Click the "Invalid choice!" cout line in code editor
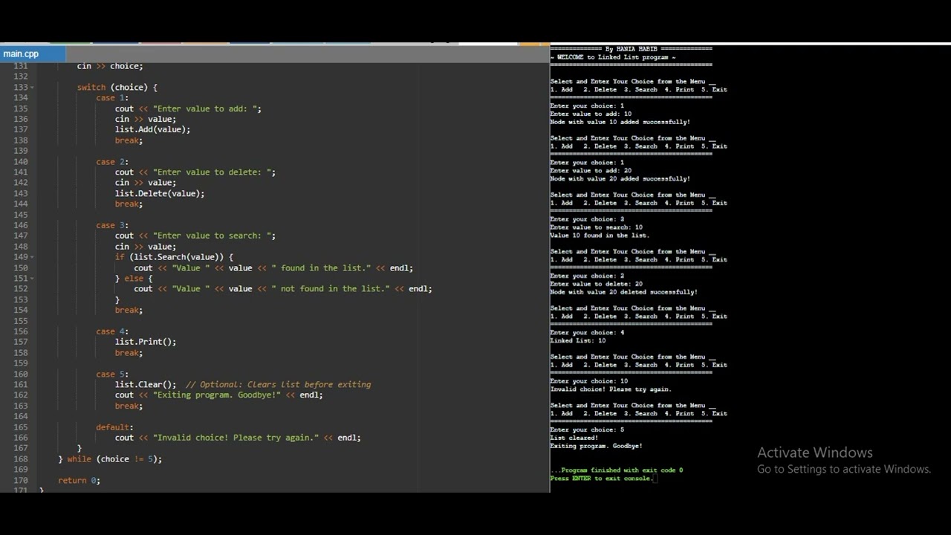The height and width of the screenshot is (535, 951). (238, 438)
